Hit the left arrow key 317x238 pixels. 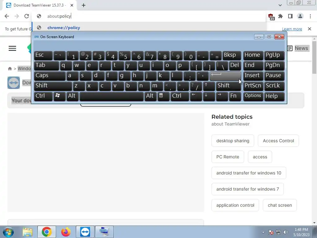pyautogui.click(x=196, y=96)
